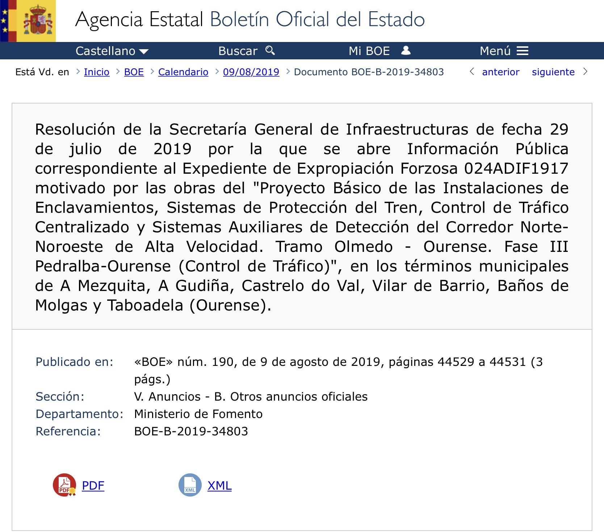
Task: Go to the Inicio breadcrumb link
Action: pos(97,72)
